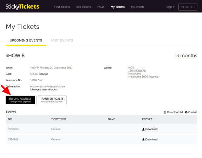The image size is (202, 158).
Task: Switch to the Past Events tab
Action: coord(62,40)
